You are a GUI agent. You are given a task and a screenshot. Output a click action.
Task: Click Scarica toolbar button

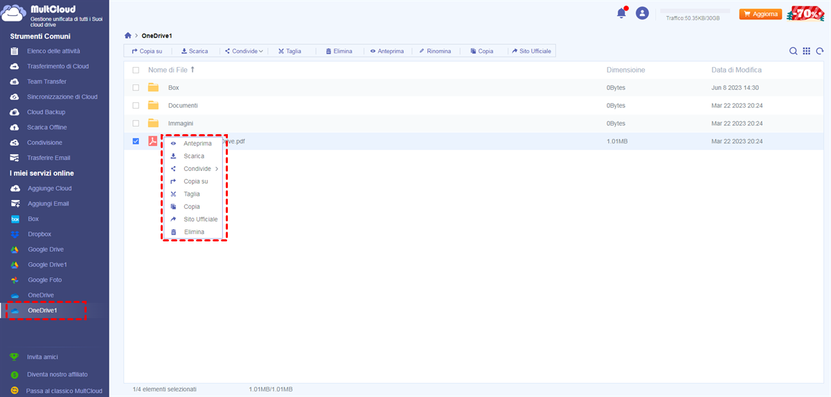pos(195,51)
